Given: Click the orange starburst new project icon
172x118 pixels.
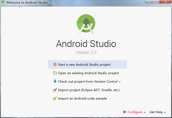Looking at the screenshot, I should [x=55, y=64].
